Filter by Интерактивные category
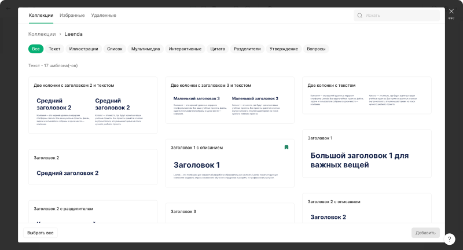This screenshot has height=250, width=463. (x=185, y=49)
